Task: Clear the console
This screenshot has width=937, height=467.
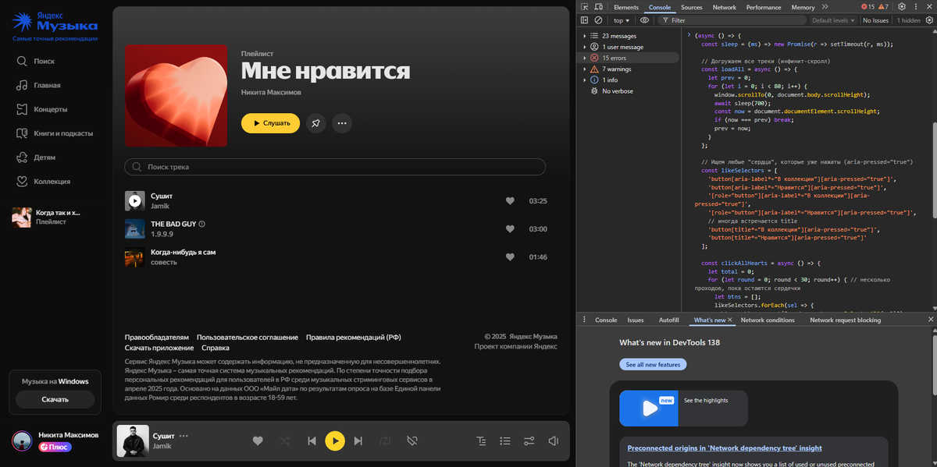Action: 598,20
